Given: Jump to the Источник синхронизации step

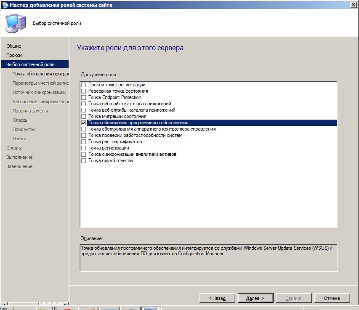Looking at the screenshot, I should tap(40, 92).
